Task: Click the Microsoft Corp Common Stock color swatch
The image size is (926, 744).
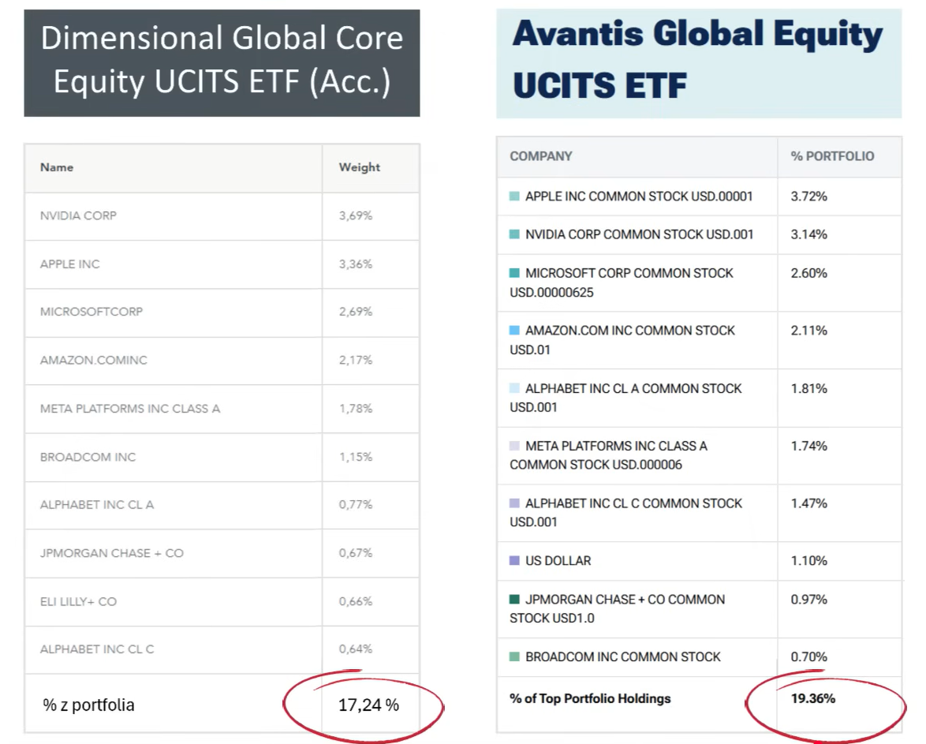Action: point(514,273)
